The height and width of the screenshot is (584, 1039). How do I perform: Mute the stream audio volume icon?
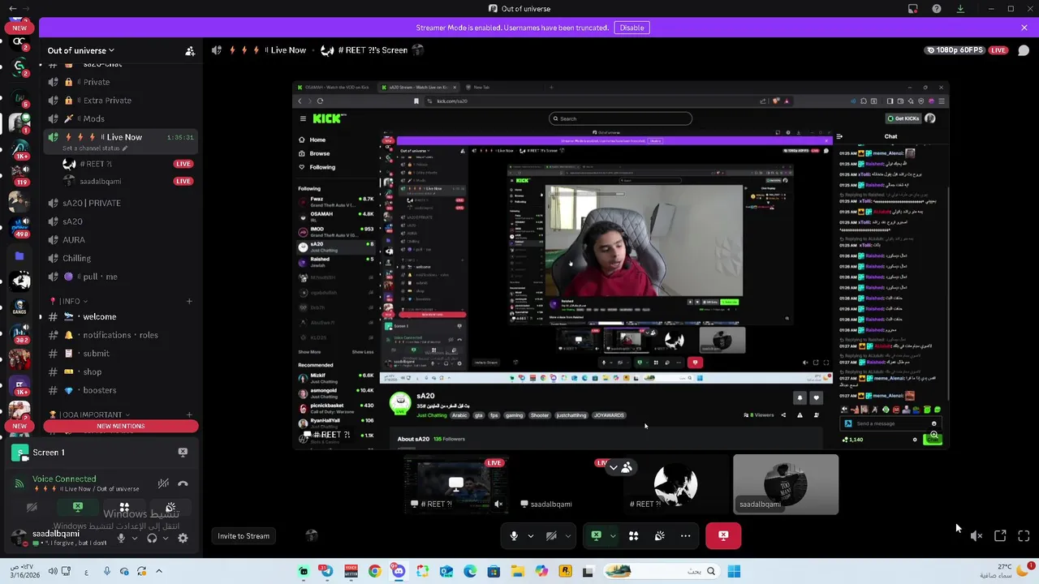(976, 536)
